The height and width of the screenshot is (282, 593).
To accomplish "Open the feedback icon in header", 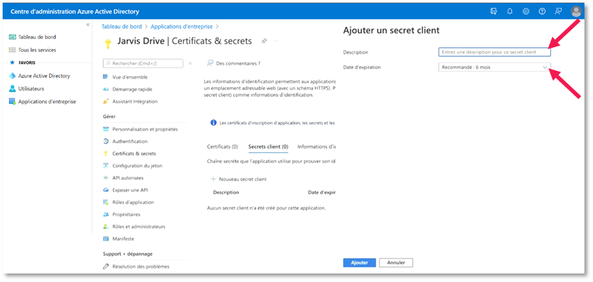I will [x=558, y=12].
